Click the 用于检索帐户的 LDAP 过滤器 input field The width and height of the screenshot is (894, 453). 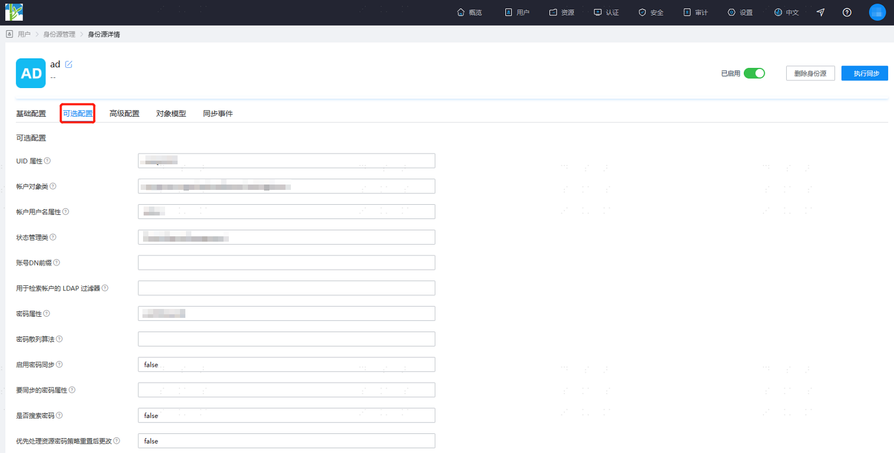pos(286,288)
